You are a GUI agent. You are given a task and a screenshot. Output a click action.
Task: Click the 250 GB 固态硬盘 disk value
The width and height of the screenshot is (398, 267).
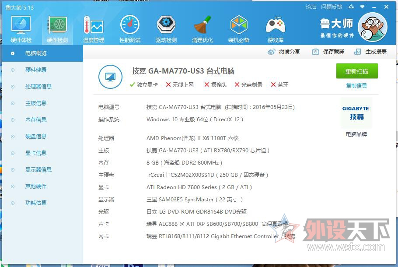tap(208, 175)
